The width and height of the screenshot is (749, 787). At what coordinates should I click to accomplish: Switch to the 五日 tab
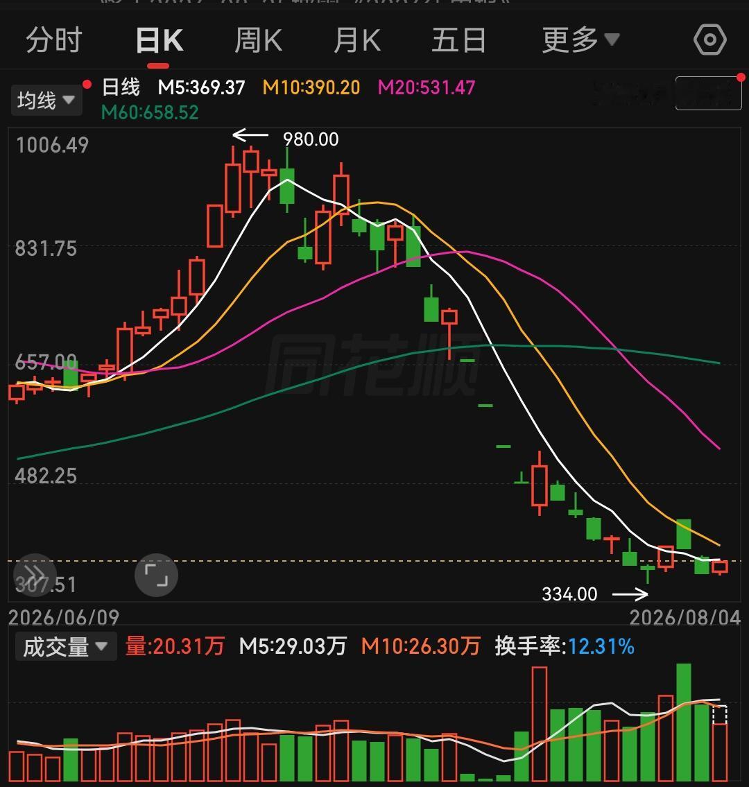tap(458, 40)
